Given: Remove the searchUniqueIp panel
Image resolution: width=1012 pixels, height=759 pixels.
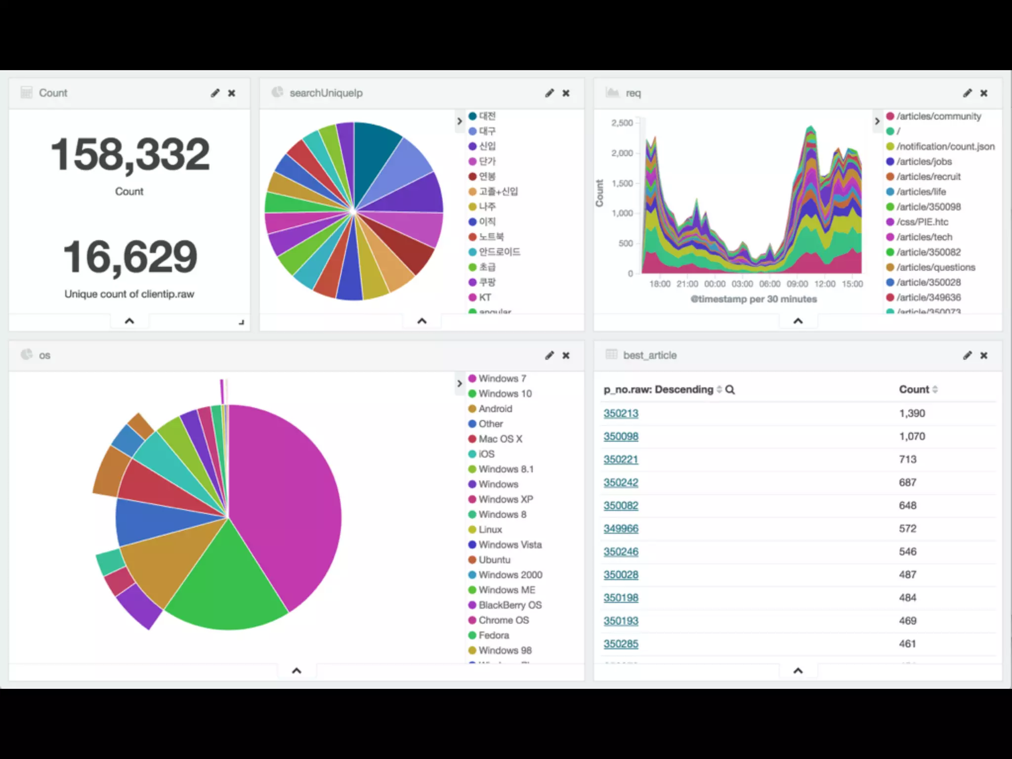Looking at the screenshot, I should click(566, 93).
